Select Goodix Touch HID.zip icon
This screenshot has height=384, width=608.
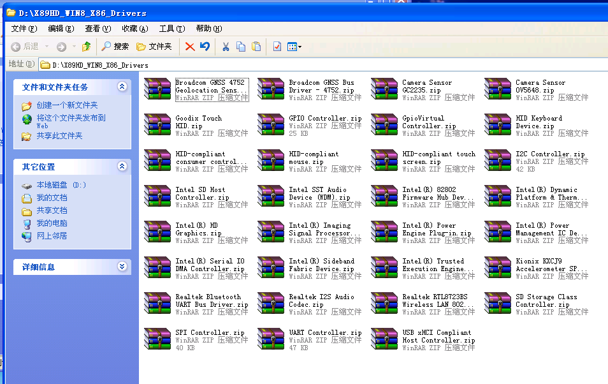[x=157, y=124]
